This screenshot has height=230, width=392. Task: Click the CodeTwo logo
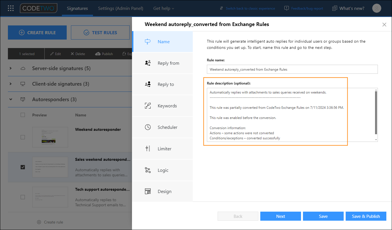[x=39, y=8]
